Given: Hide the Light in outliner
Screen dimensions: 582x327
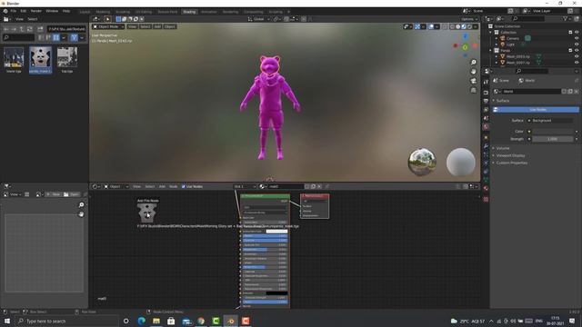Looking at the screenshot, I should tap(577, 45).
